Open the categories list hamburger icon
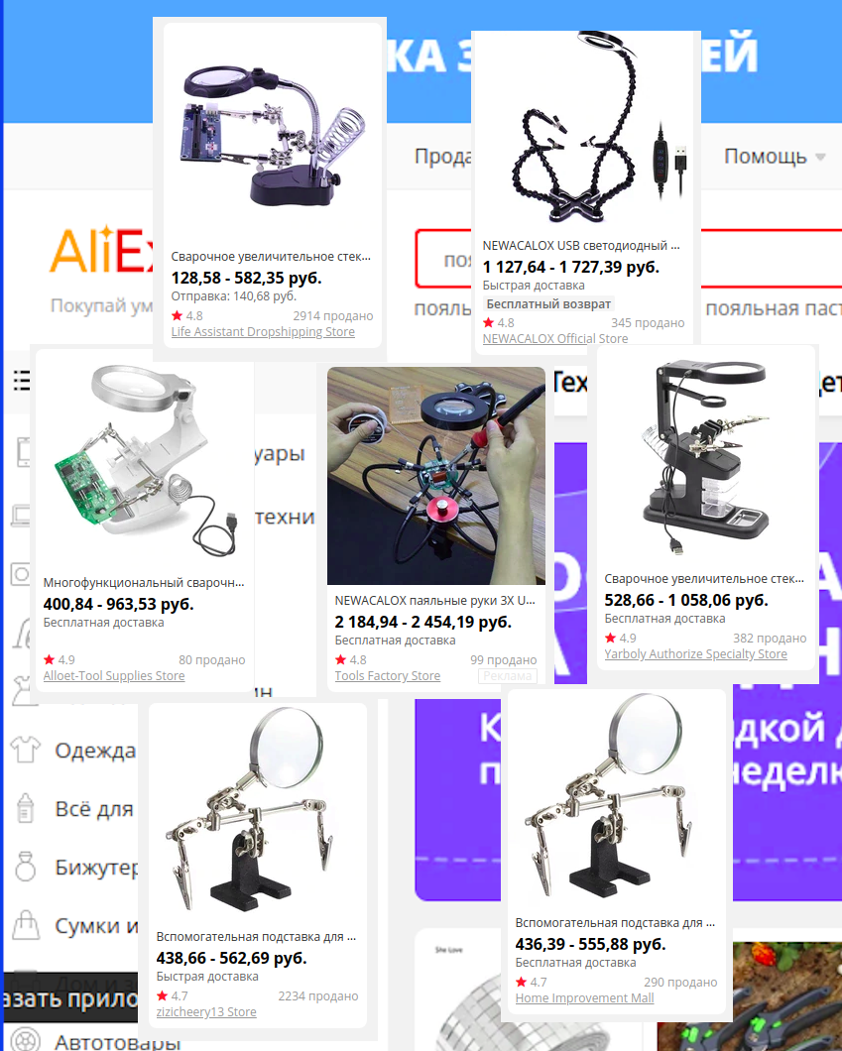This screenshot has width=842, height=1051. [22, 380]
